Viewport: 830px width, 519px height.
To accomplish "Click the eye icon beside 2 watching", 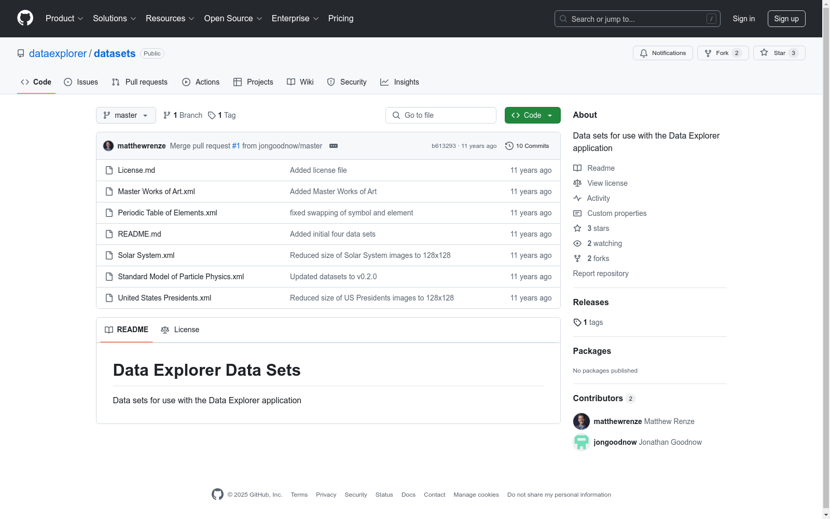I will (x=577, y=243).
